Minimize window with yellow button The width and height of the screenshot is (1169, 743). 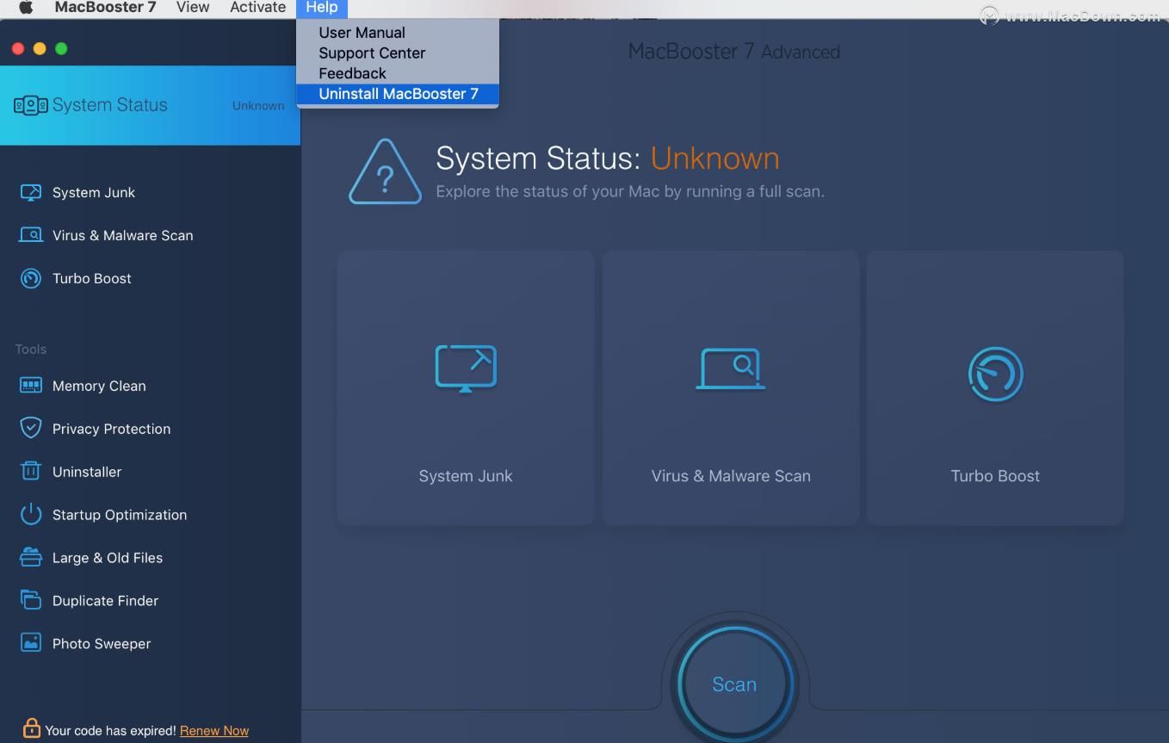point(39,48)
